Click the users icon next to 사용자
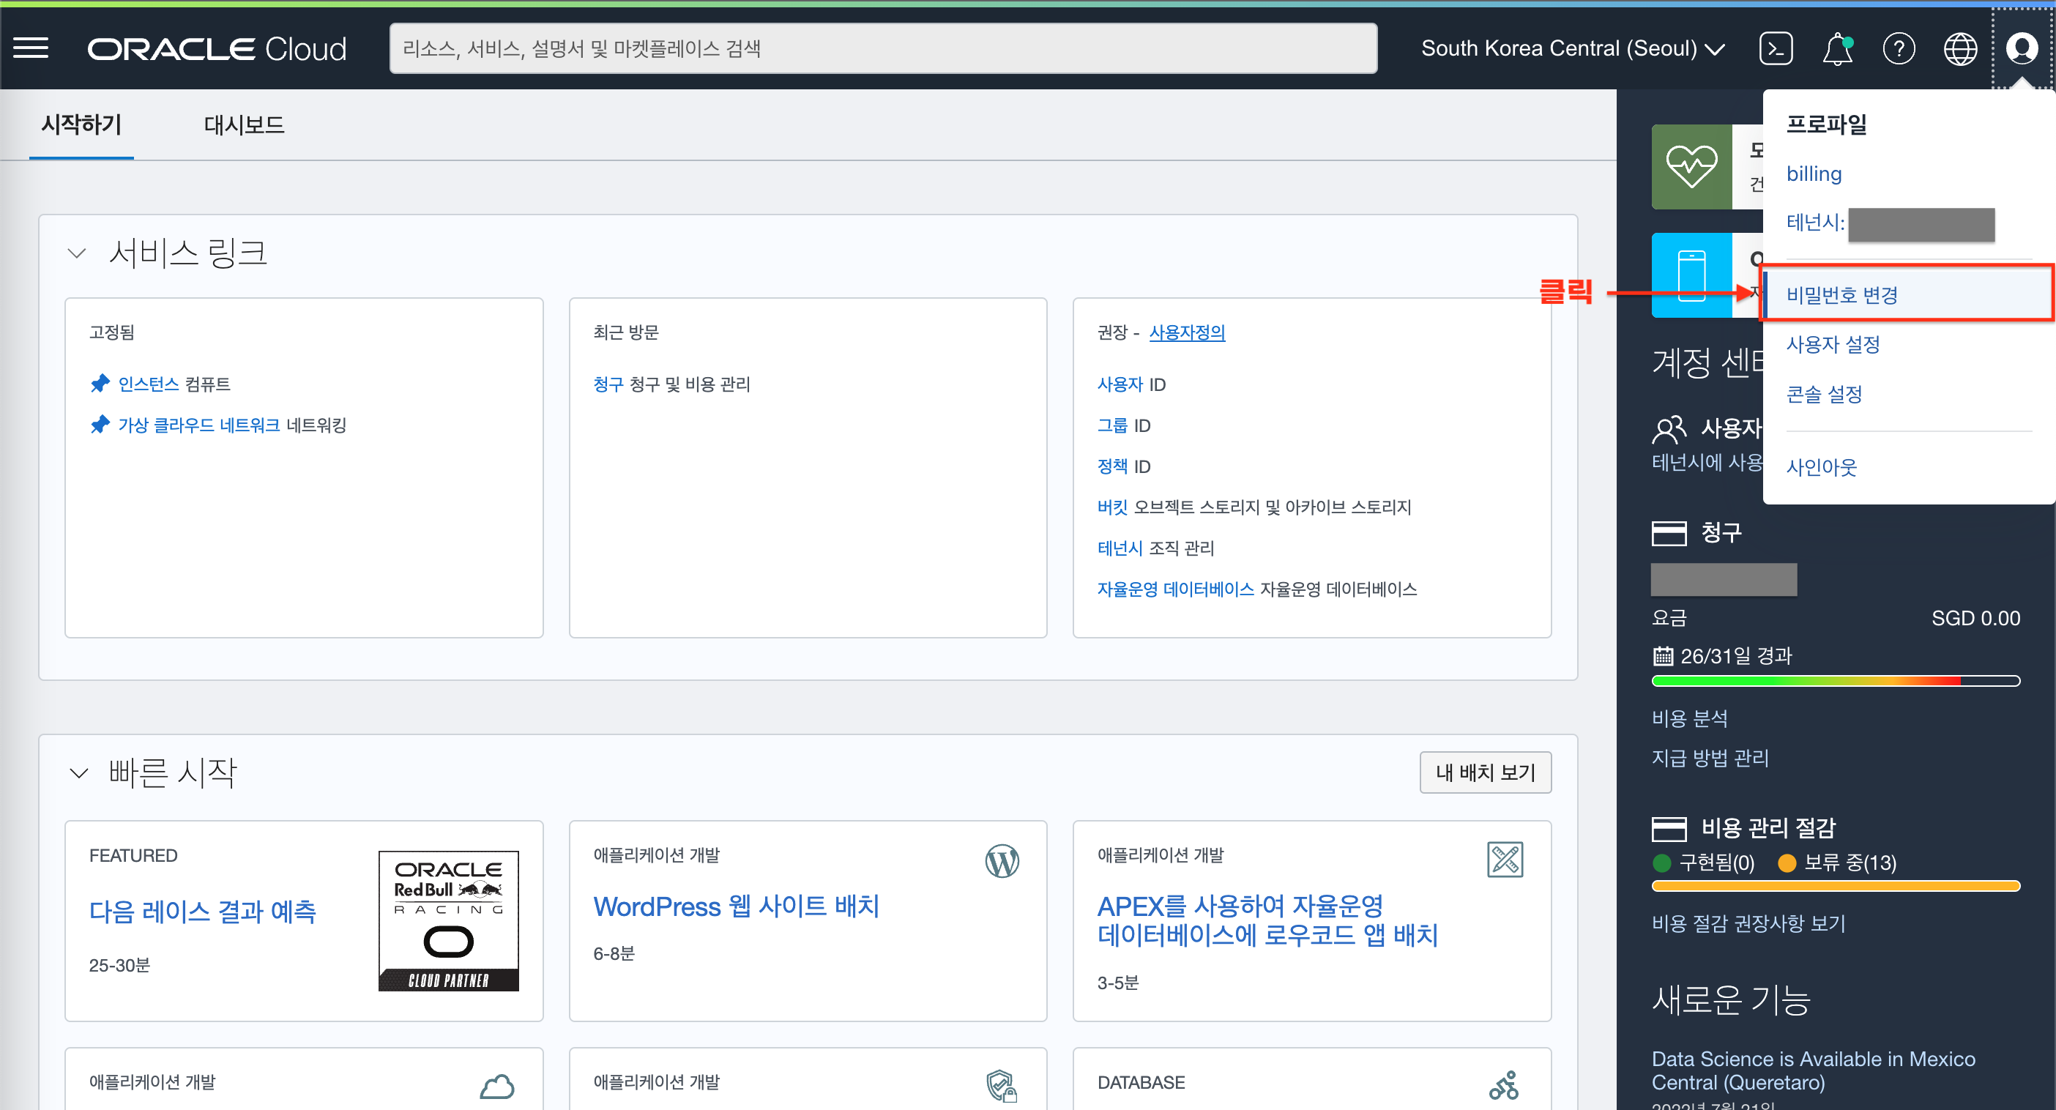Image resolution: width=2056 pixels, height=1110 pixels. [1669, 429]
